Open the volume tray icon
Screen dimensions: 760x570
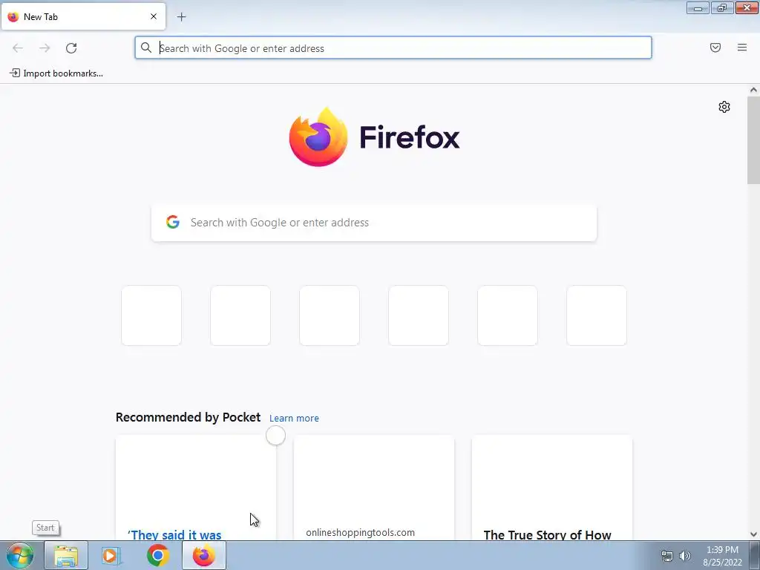(685, 556)
